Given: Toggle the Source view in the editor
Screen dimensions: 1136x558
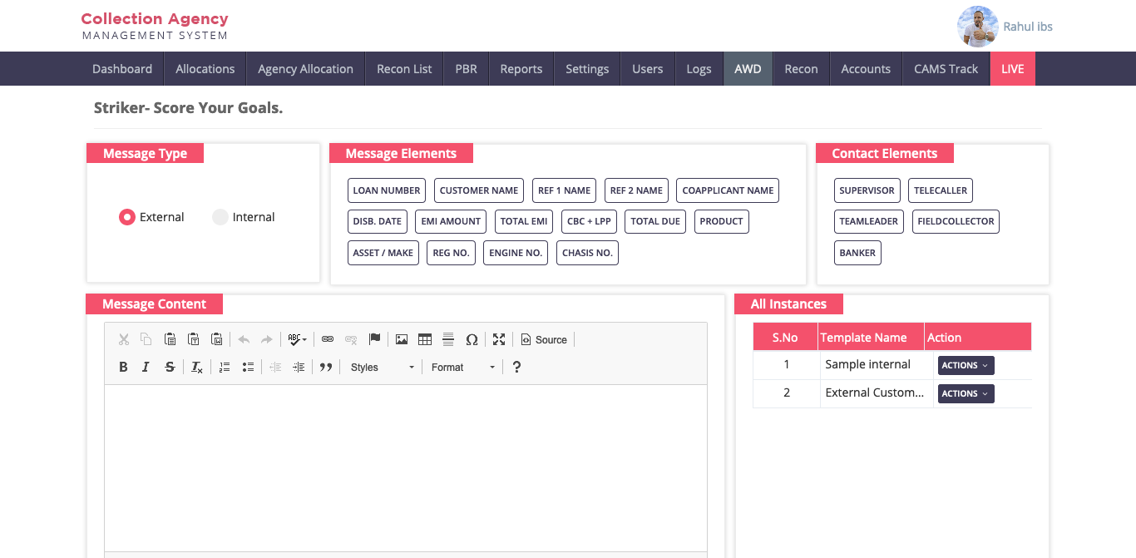Looking at the screenshot, I should (x=544, y=339).
